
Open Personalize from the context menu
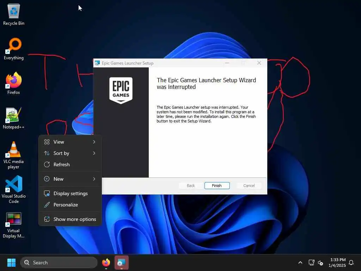[x=70, y=205]
